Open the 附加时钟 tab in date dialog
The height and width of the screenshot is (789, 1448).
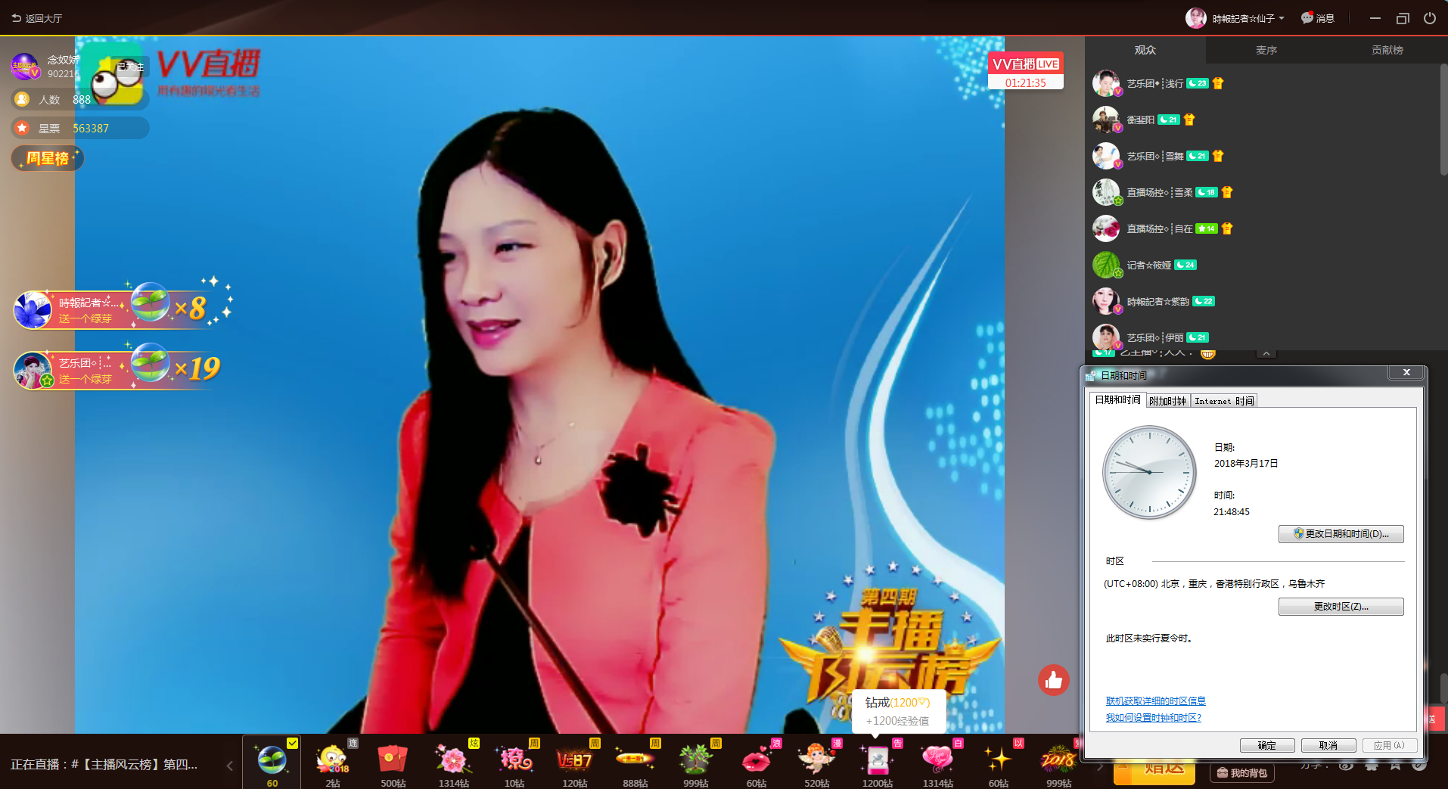(1167, 401)
